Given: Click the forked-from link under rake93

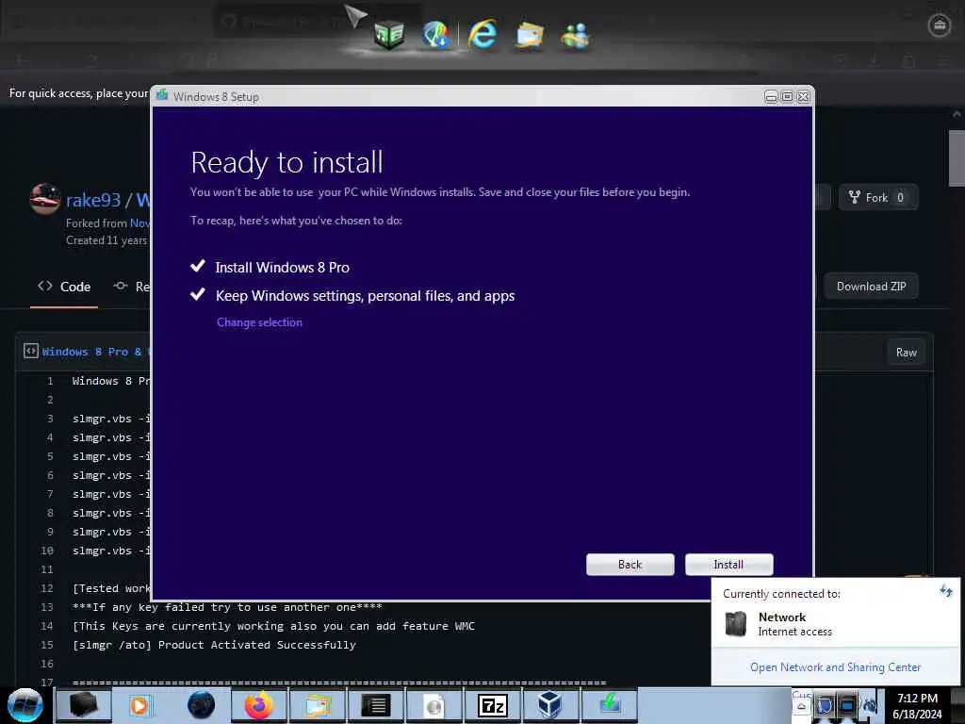Looking at the screenshot, I should tap(139, 222).
